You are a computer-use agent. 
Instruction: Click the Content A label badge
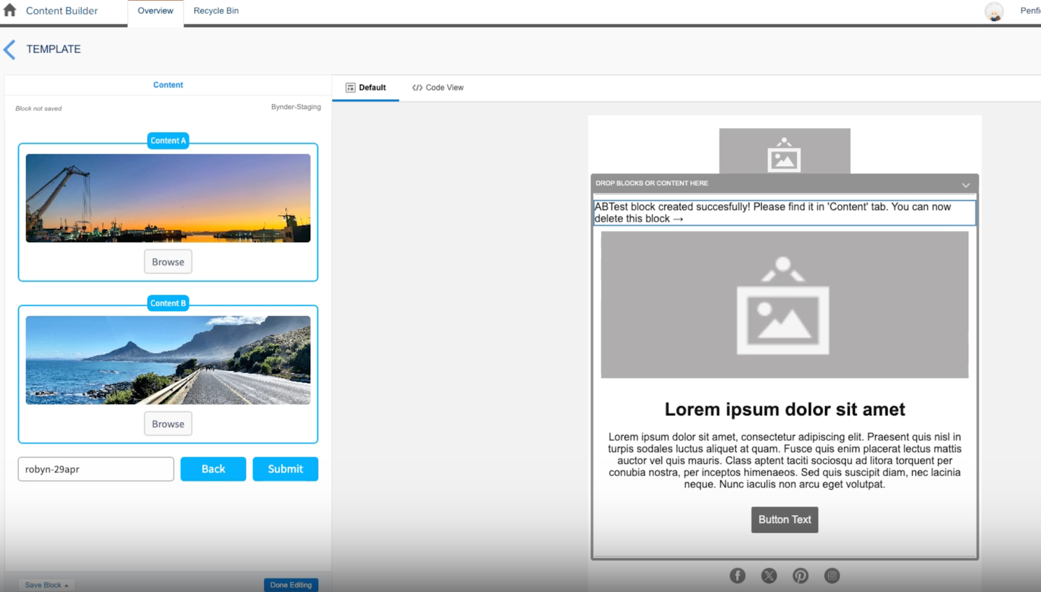tap(168, 141)
